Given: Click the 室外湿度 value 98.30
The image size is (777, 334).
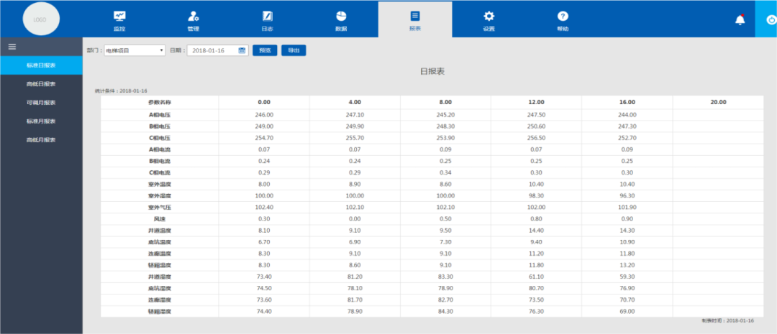Looking at the screenshot, I should point(536,196).
